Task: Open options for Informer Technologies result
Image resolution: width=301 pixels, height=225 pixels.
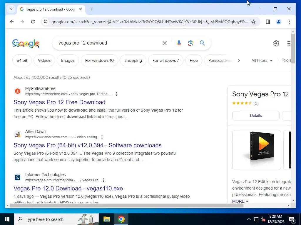Action: coord(103,180)
